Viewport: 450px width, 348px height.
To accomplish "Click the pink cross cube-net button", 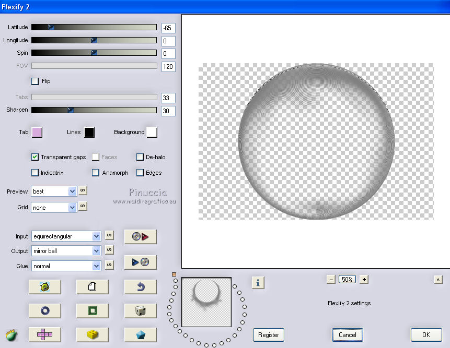I will point(45,334).
